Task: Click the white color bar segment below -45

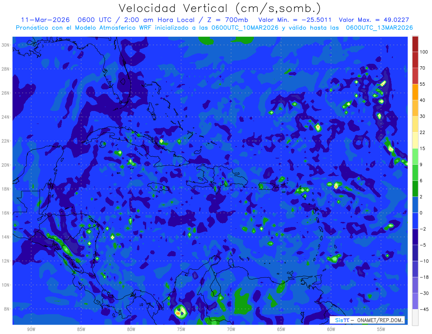Action: coord(415,317)
